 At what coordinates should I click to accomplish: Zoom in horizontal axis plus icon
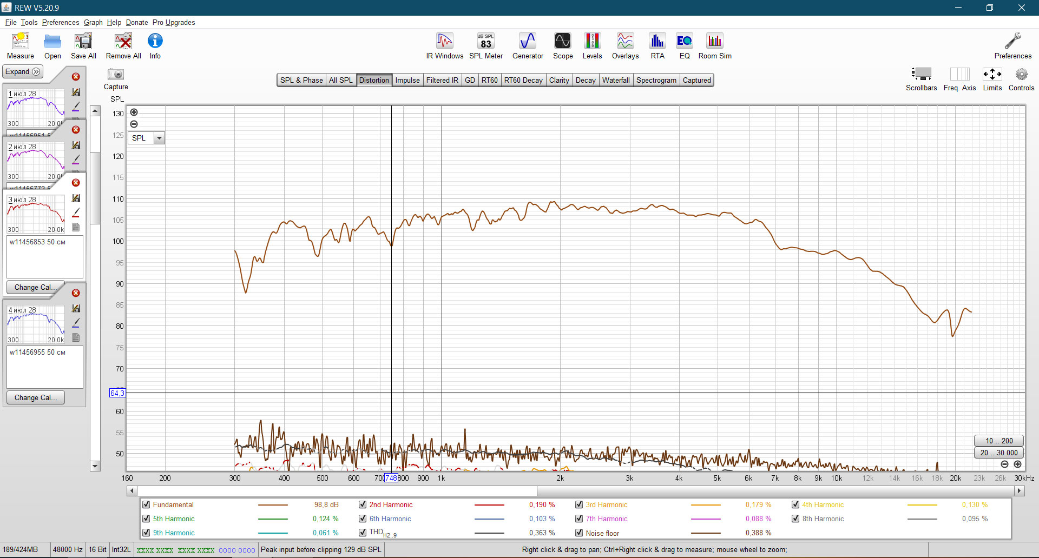[1017, 464]
